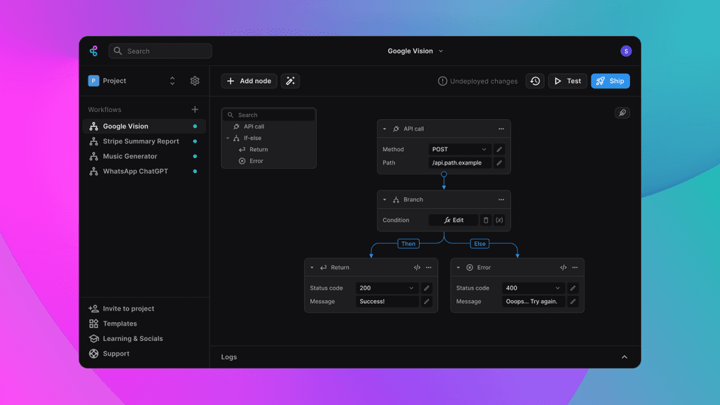Click the Ship button
The height and width of the screenshot is (405, 720).
tap(610, 81)
